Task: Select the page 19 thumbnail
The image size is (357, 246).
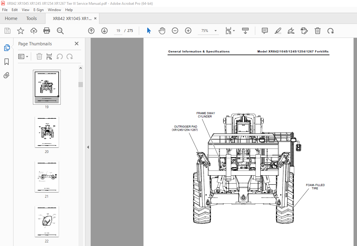Action: coord(47,87)
